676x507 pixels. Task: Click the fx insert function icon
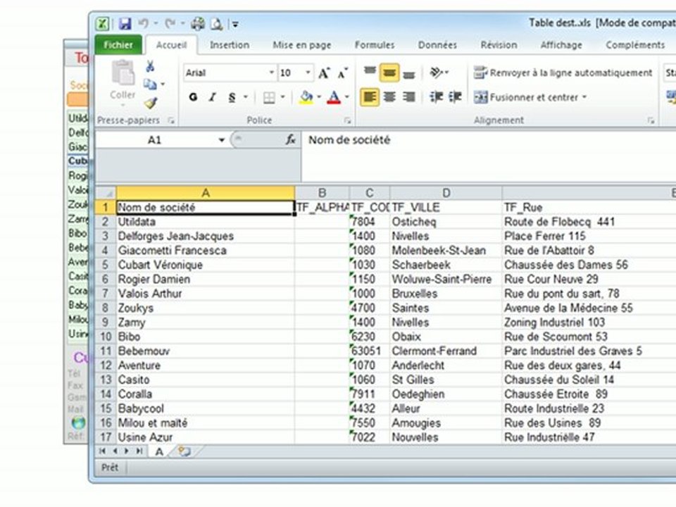[291, 139]
